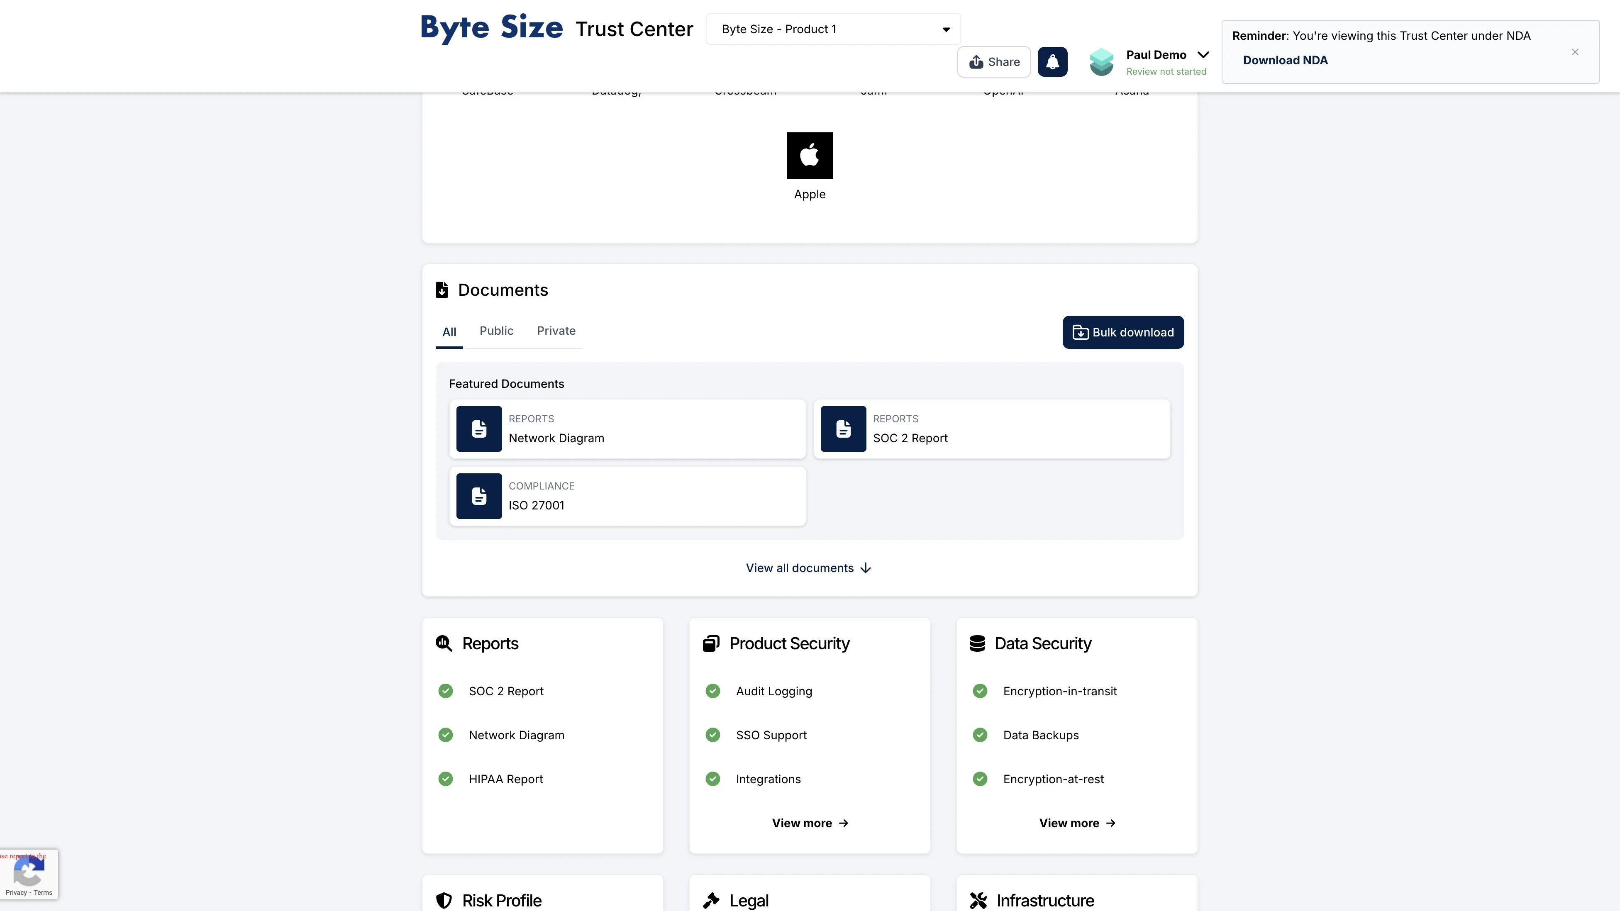Click the notification bell icon
The height and width of the screenshot is (911, 1620).
pos(1052,62)
